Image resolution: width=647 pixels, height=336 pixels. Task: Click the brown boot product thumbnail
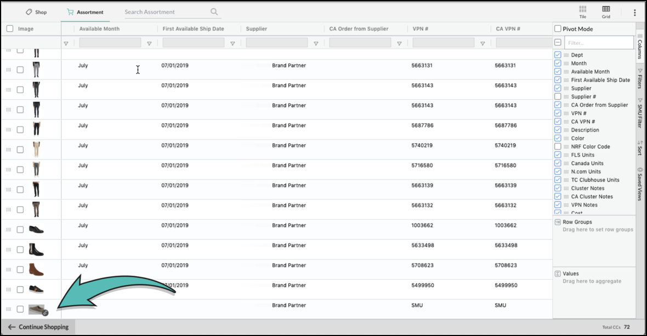point(36,270)
